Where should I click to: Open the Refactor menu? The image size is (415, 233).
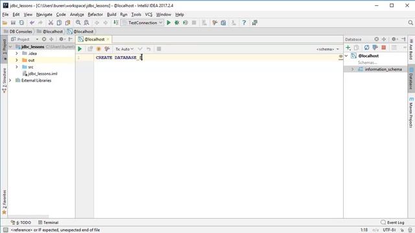[x=95, y=14]
